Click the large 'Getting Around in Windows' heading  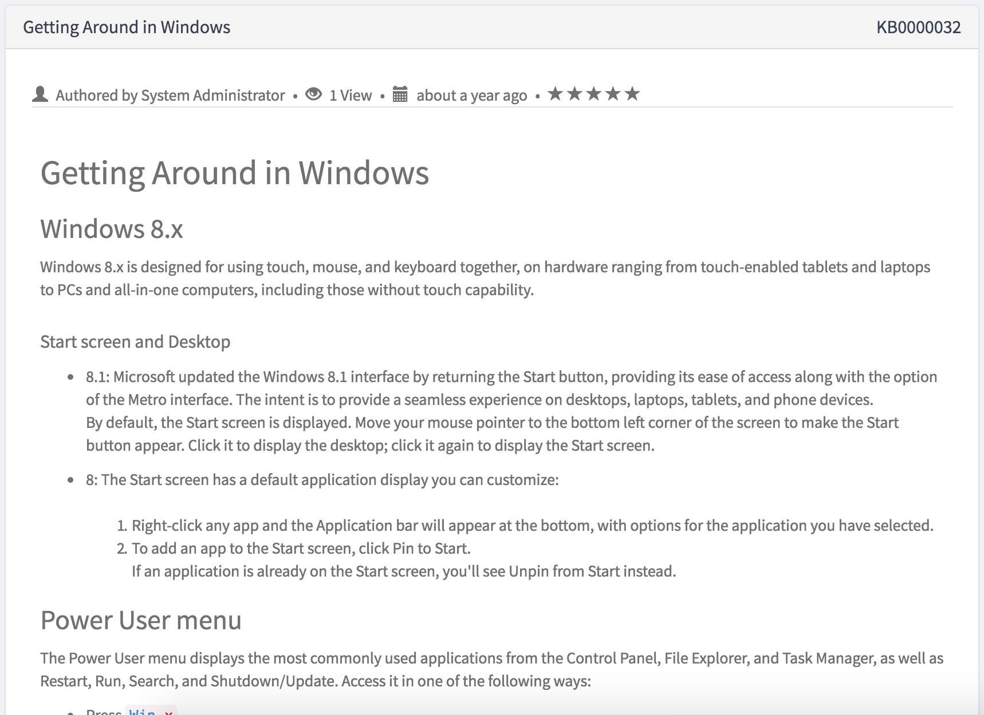click(x=235, y=173)
